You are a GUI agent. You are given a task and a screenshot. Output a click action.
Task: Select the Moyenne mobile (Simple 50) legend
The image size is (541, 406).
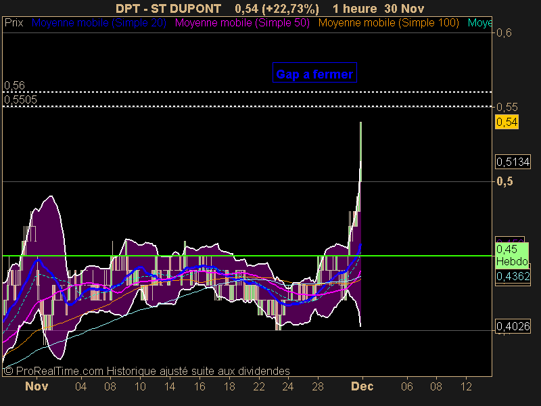pos(242,23)
